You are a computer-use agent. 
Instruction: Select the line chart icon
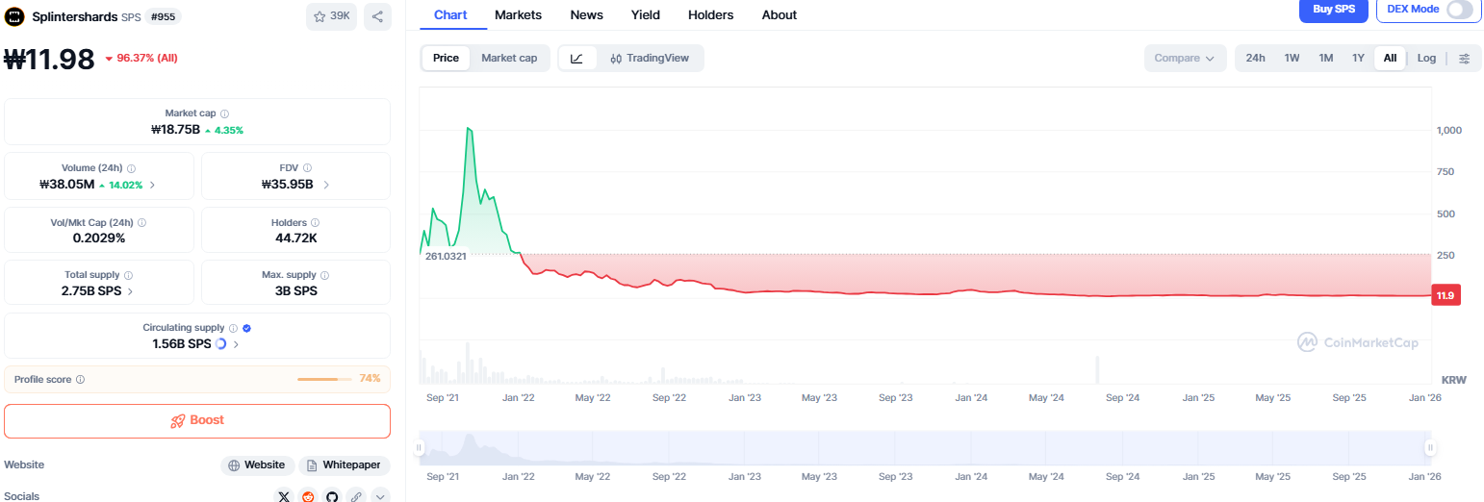(576, 58)
